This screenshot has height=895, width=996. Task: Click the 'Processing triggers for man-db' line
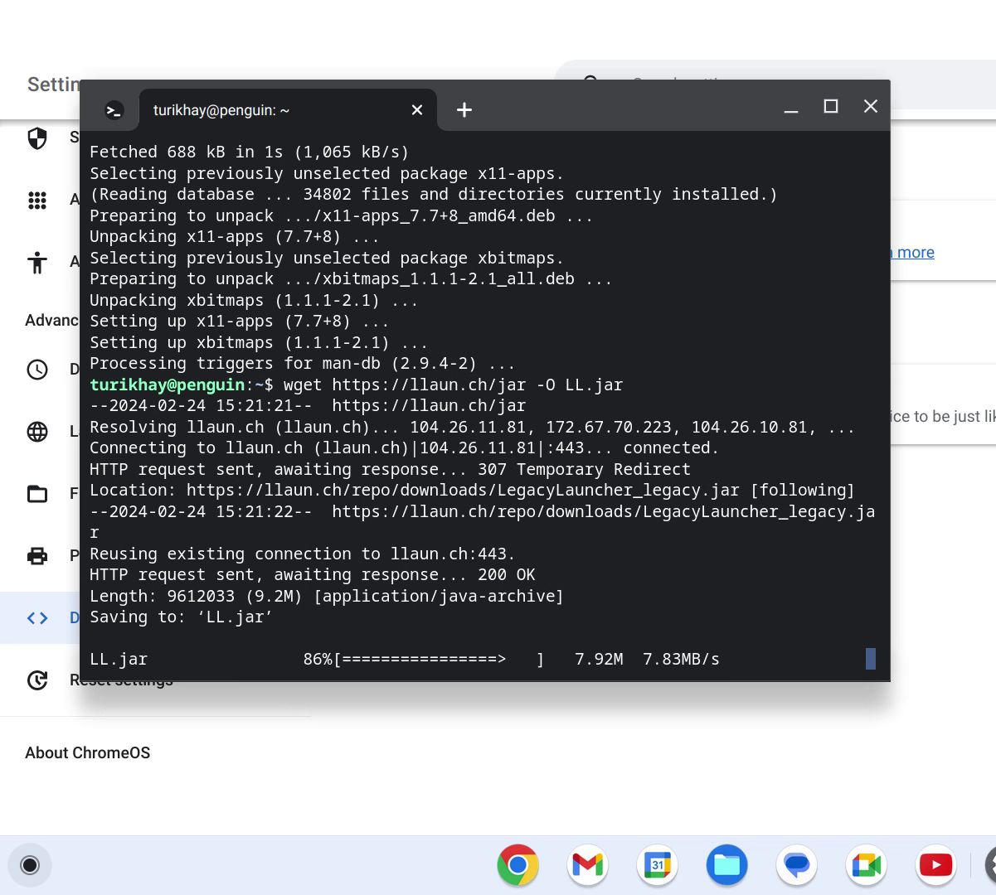coord(302,363)
